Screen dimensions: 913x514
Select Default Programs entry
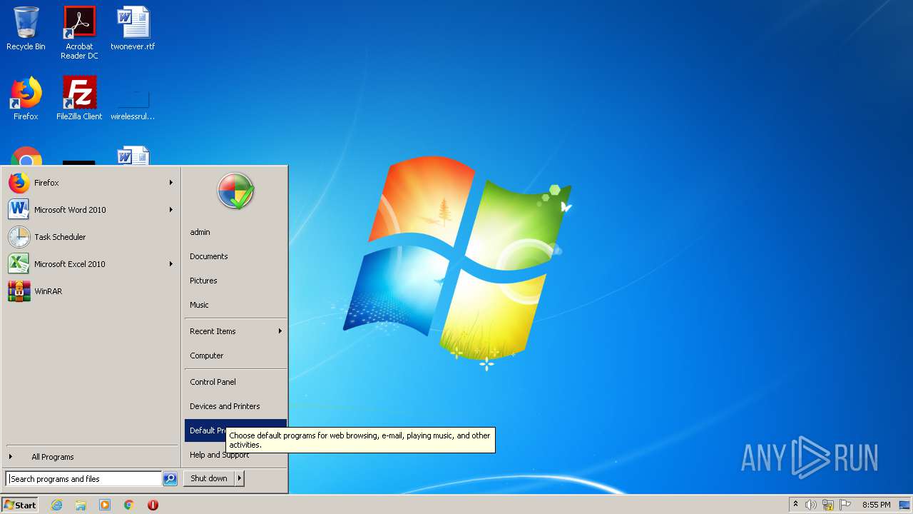tap(235, 430)
